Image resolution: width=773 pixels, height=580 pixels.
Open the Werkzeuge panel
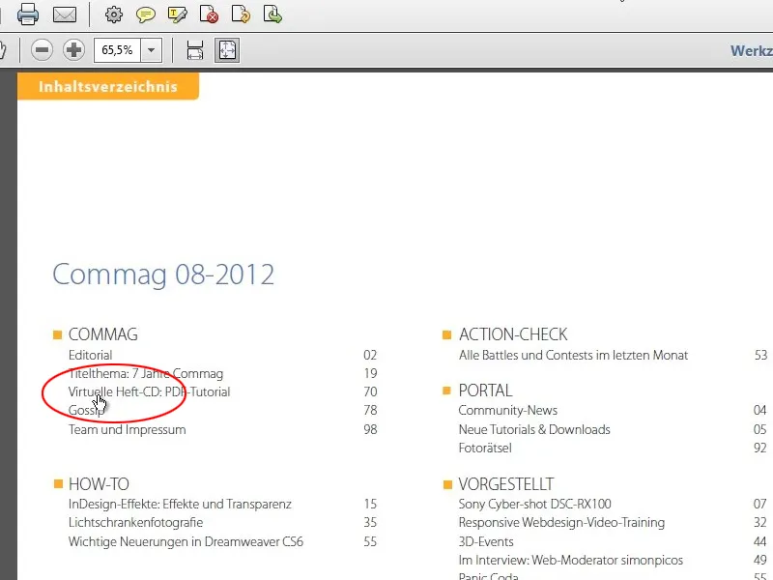752,50
